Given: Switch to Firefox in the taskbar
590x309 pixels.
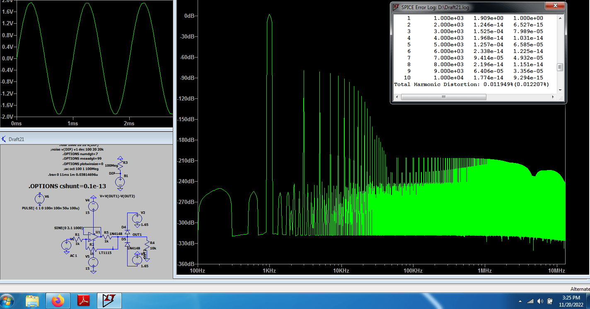Looking at the screenshot, I should [x=58, y=301].
